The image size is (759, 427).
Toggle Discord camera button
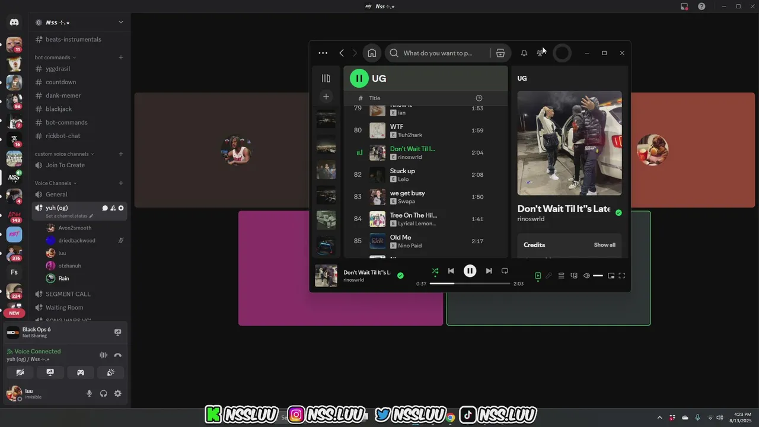[x=20, y=372]
